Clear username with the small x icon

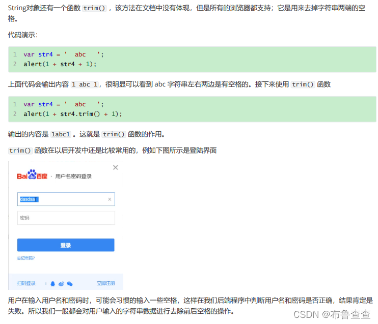coord(110,199)
